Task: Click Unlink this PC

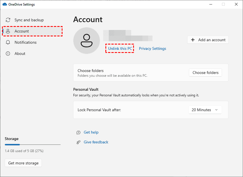Action: pos(120,48)
